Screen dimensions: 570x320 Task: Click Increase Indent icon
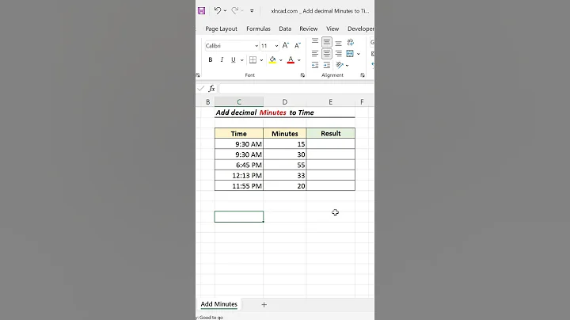click(327, 65)
